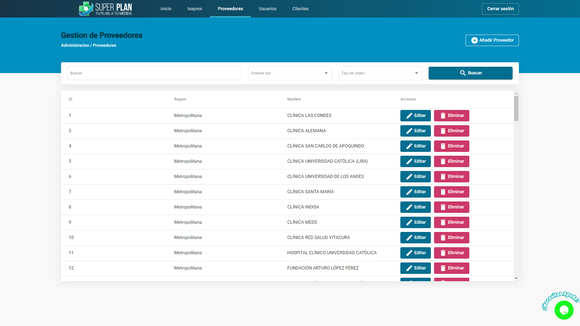Click the ID column header
Image resolution: width=580 pixels, height=326 pixels.
click(x=70, y=99)
